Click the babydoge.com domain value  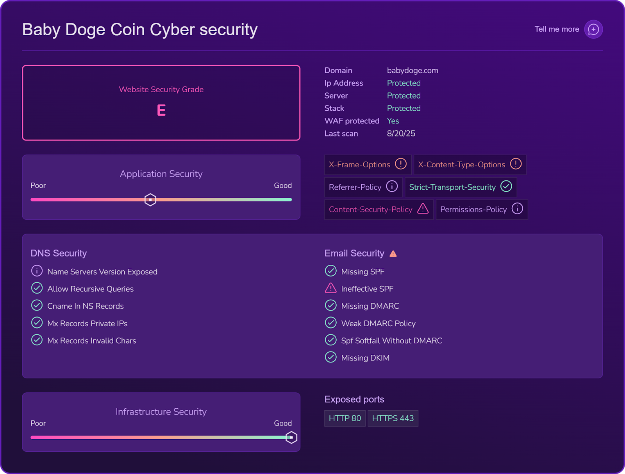tap(412, 70)
